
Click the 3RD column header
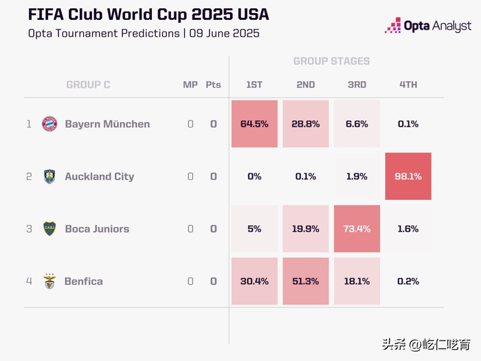[357, 85]
